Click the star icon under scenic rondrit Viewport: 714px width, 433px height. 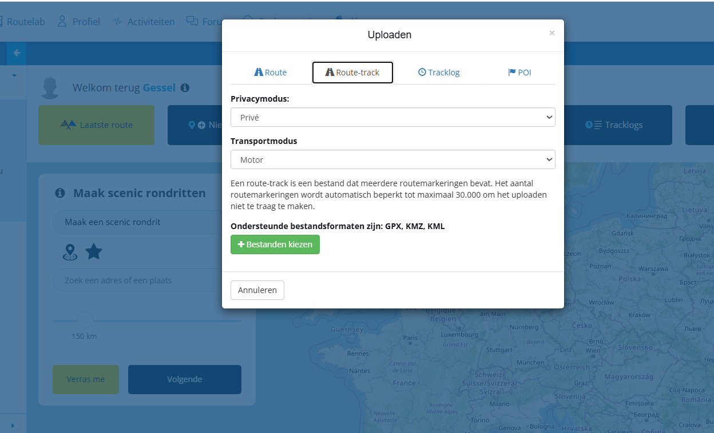(x=94, y=251)
